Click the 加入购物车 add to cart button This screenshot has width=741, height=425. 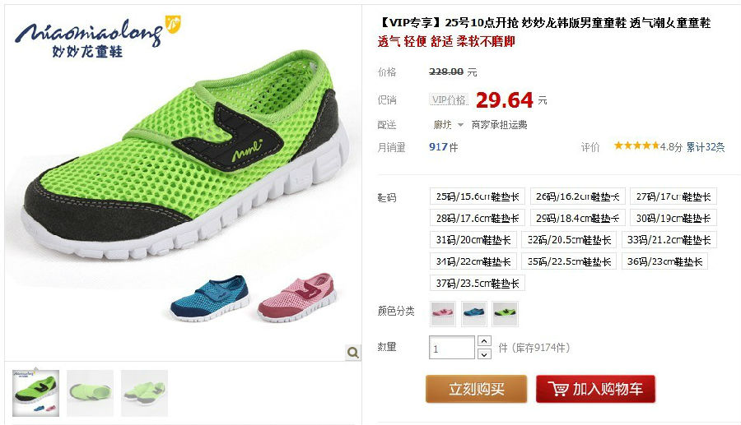coord(595,389)
